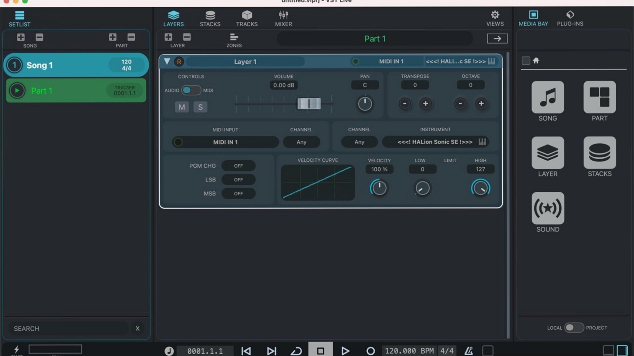This screenshot has height=356, width=634.
Task: Click the Low limit knob
Action: 422,188
